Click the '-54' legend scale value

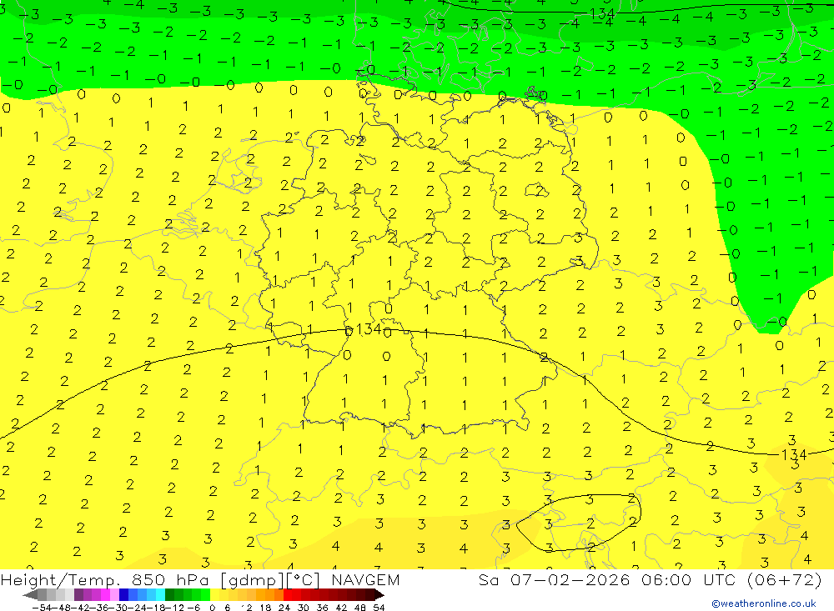42,608
